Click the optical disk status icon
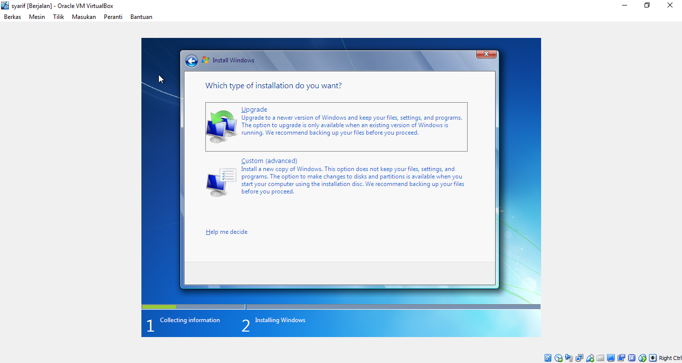 tap(559, 358)
